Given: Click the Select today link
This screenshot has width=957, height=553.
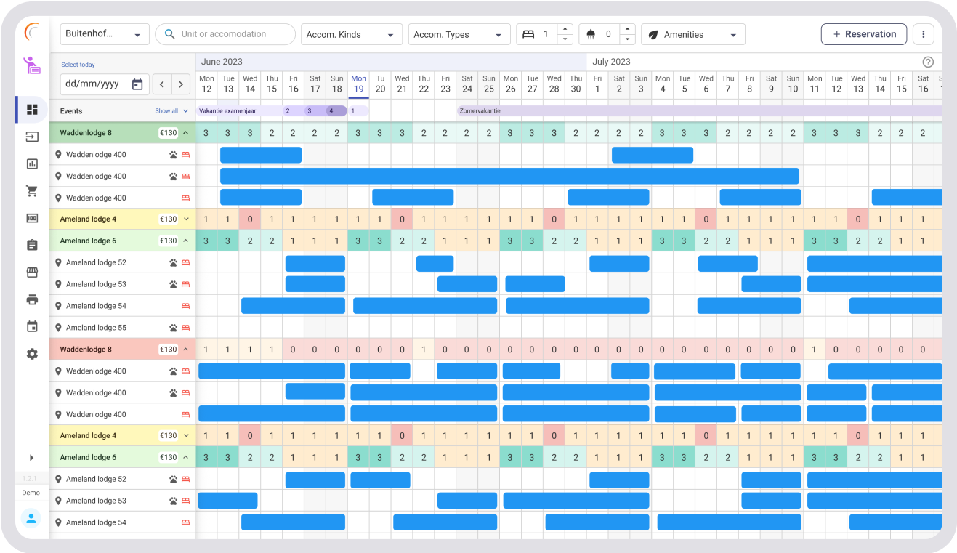Looking at the screenshot, I should pos(78,65).
